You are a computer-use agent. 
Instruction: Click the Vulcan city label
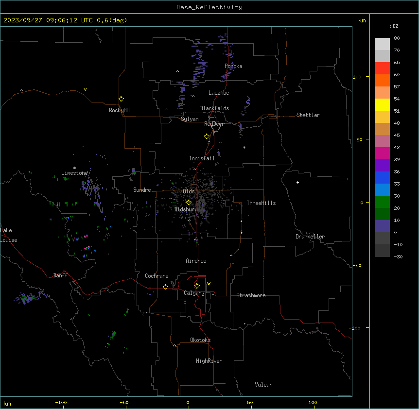(263, 385)
